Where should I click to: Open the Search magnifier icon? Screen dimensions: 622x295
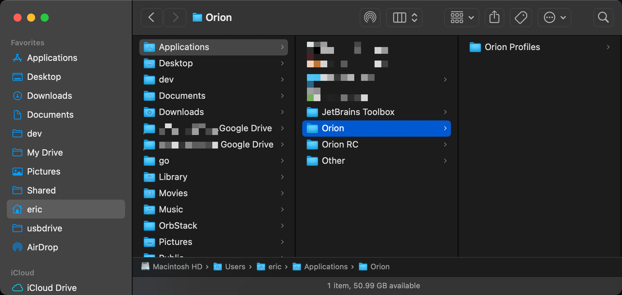coord(603,17)
